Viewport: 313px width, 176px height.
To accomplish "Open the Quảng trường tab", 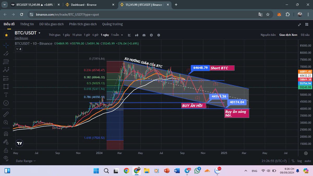I will tap(112, 24).
